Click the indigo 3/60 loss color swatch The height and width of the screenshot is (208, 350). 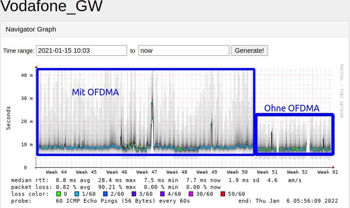(134, 194)
